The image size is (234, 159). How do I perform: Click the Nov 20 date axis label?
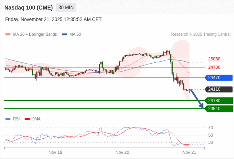(123, 152)
